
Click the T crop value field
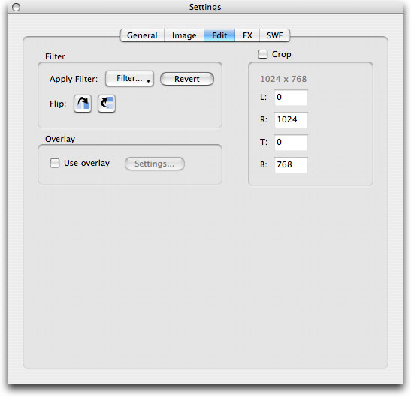click(291, 143)
